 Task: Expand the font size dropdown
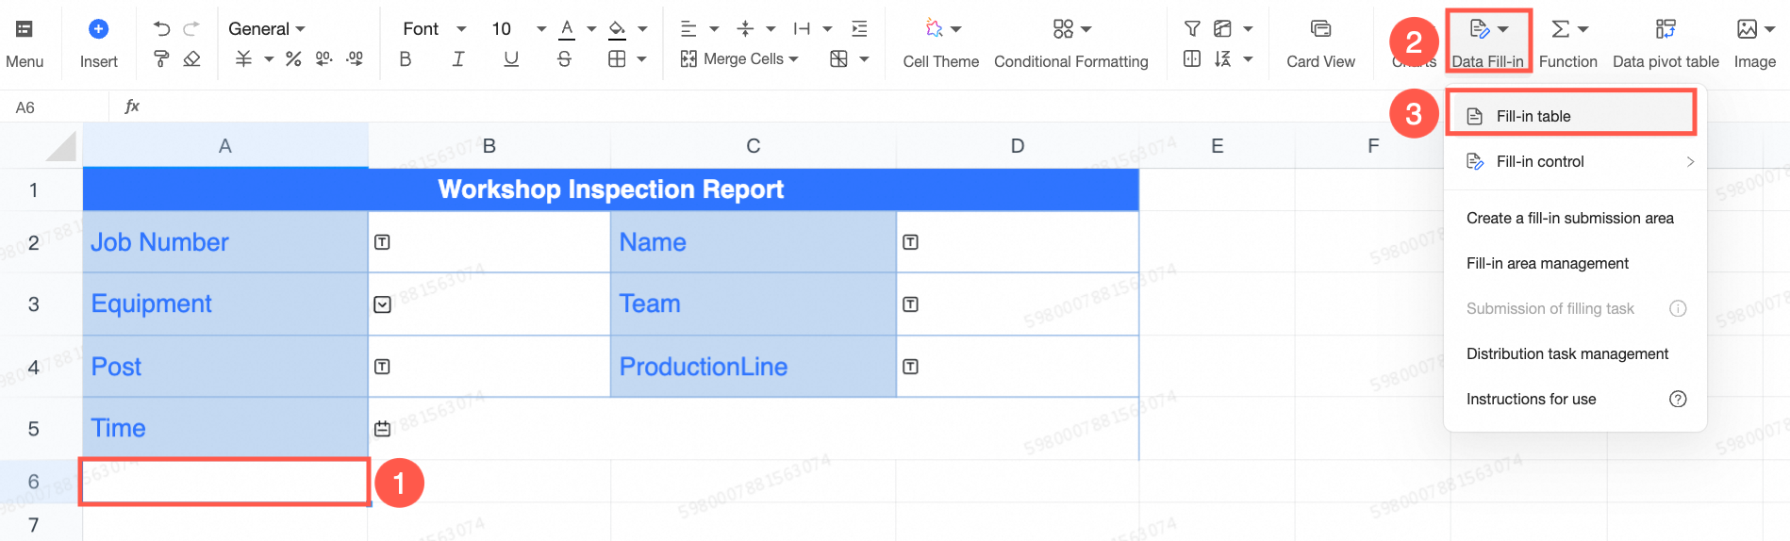tap(540, 29)
